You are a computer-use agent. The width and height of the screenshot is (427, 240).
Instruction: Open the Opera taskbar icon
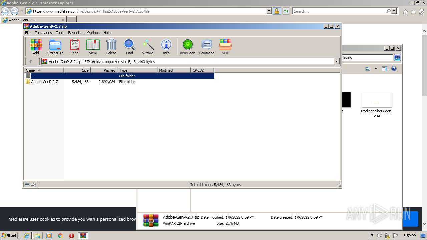coord(71,236)
